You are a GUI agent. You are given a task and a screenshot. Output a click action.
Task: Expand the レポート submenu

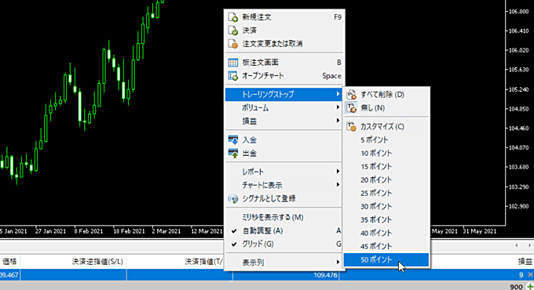[284, 172]
